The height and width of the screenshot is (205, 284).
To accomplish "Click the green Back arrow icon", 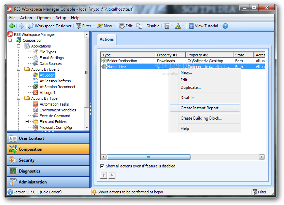I will pos(12,26).
